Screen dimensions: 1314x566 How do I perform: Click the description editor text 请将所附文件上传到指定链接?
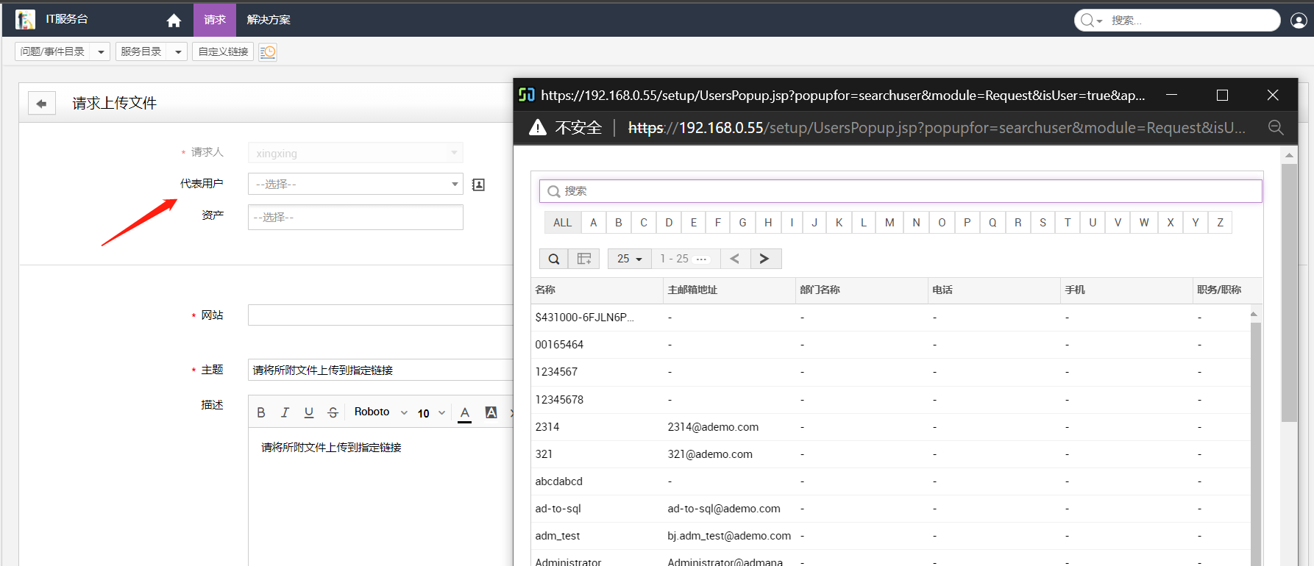331,448
